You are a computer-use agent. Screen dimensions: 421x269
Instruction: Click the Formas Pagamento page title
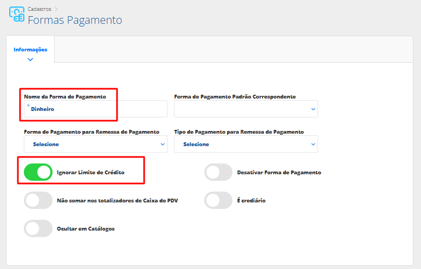click(75, 20)
